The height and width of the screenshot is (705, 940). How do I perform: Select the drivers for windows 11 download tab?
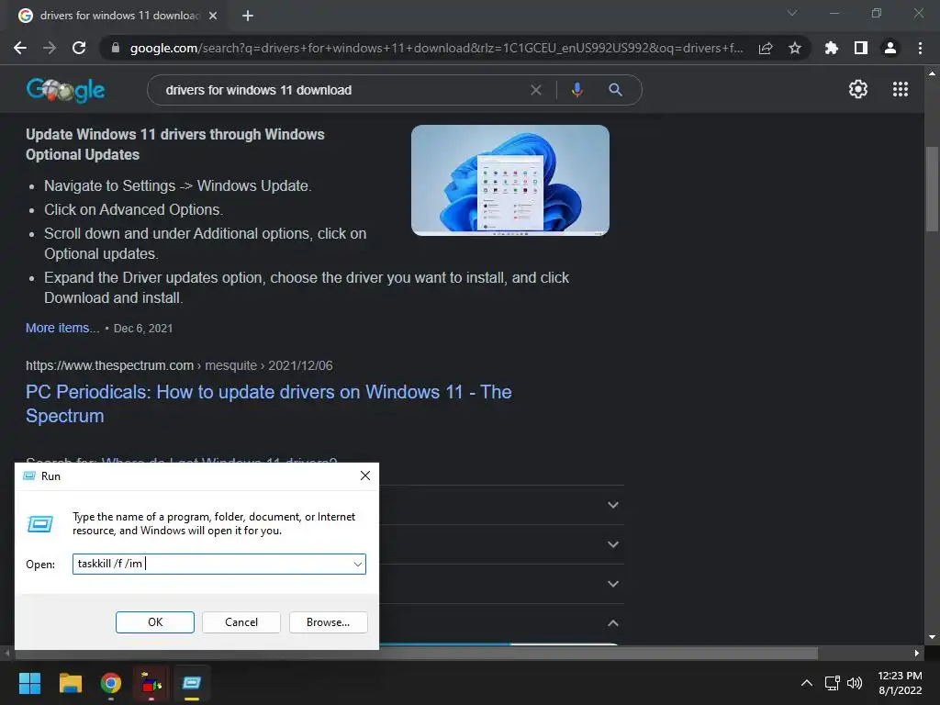[x=118, y=16]
